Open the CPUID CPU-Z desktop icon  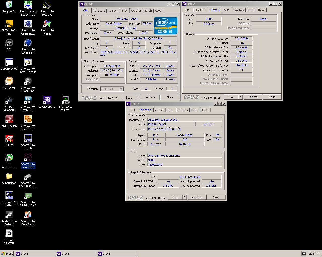(47, 102)
